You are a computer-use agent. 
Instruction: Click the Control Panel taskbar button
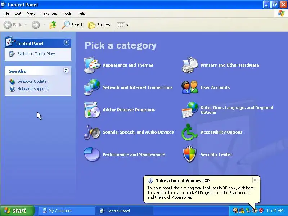click(125, 211)
